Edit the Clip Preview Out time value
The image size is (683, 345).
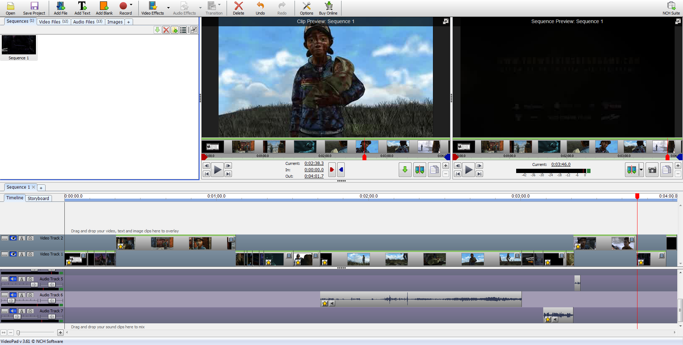pos(314,176)
